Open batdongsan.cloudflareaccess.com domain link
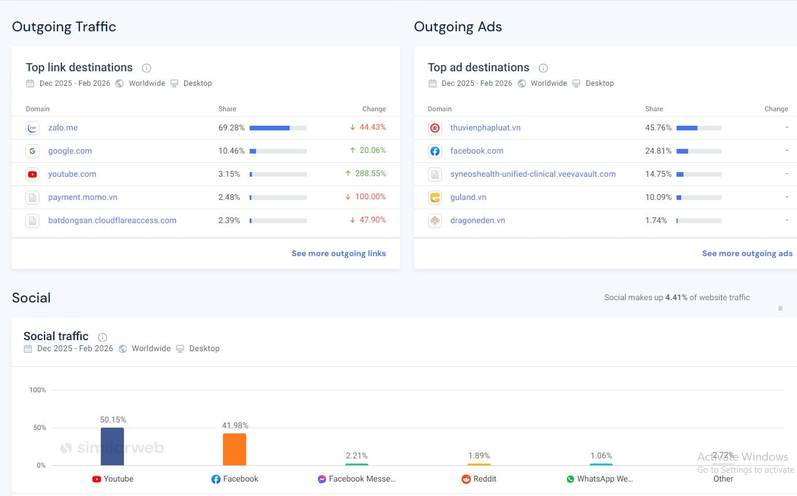The image size is (797, 496). 112,220
